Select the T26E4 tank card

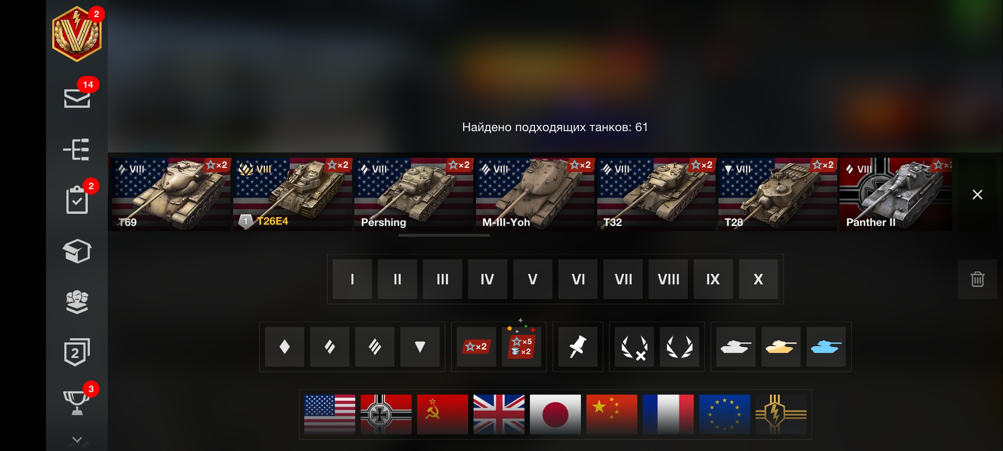click(292, 195)
